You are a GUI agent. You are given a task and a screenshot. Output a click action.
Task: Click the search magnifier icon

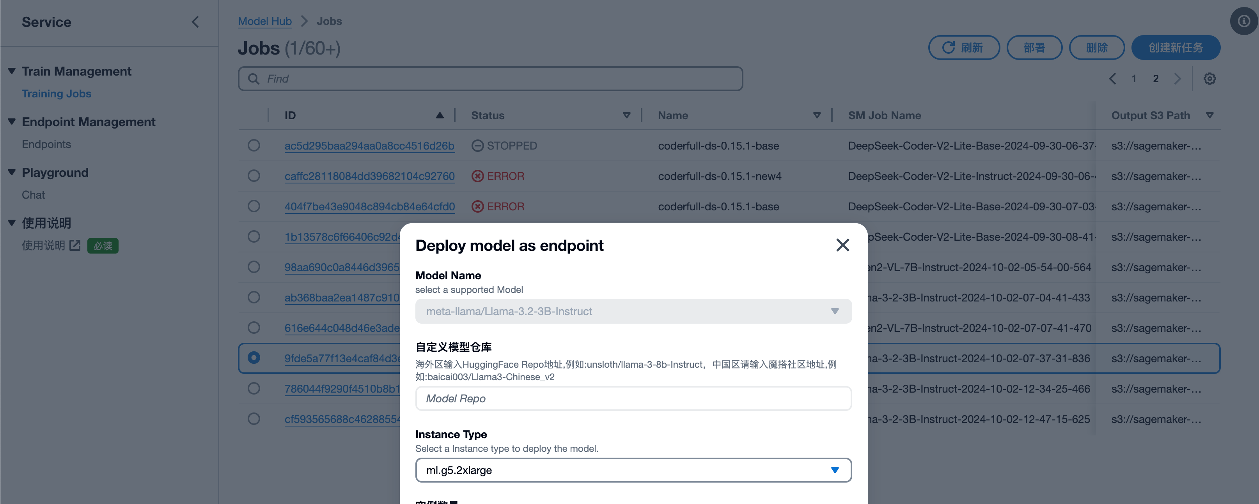click(253, 79)
